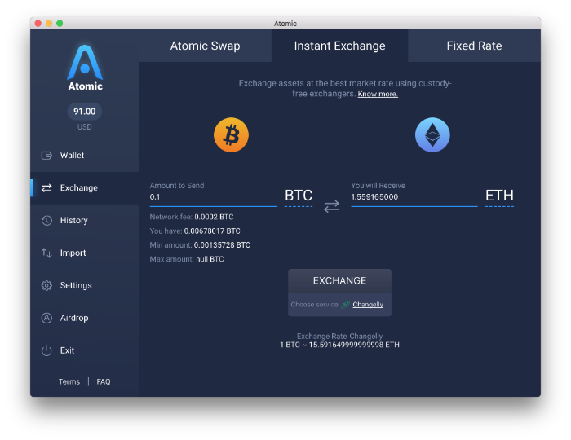Click the Wallet icon in the sidebar
This screenshot has width=571, height=440.
[46, 156]
